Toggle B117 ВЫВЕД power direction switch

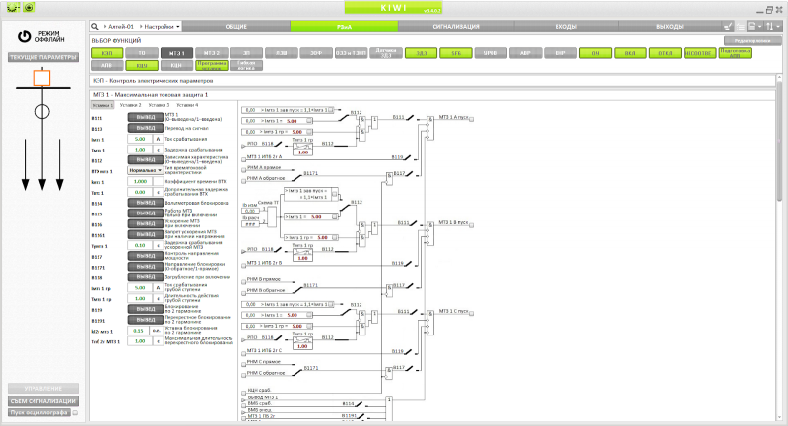146,256
